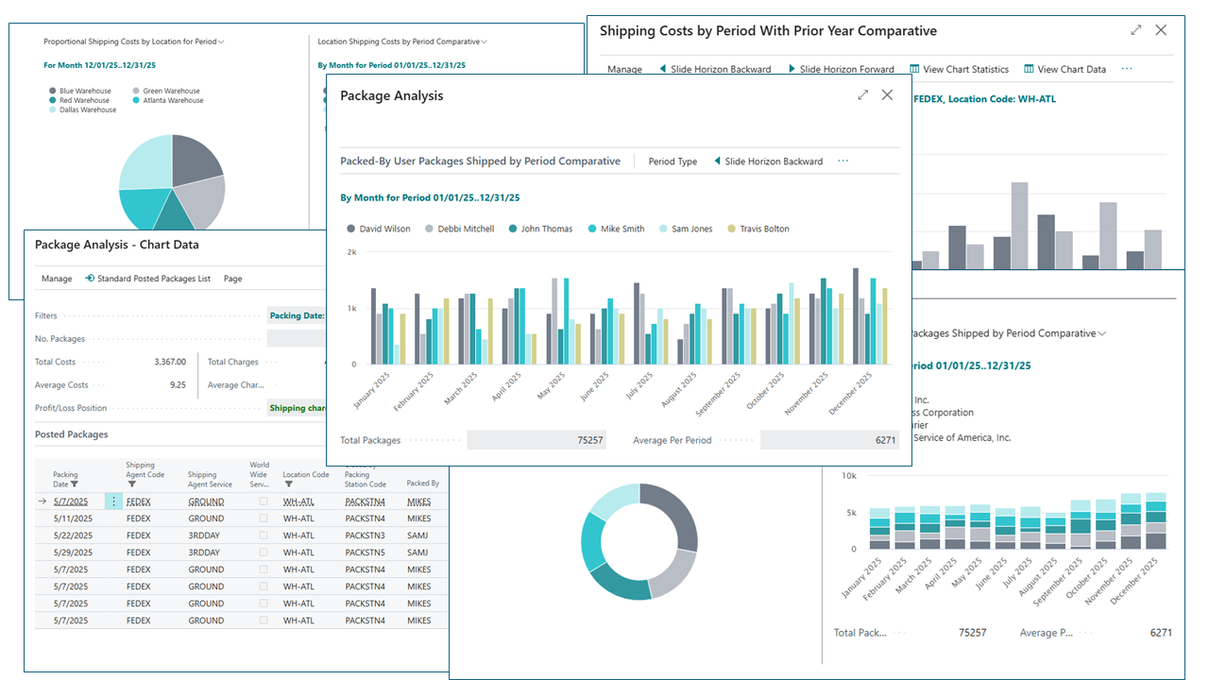Toggle World Wide Service checkbox in 5/11/2025 row
1209x680 pixels.
264,518
